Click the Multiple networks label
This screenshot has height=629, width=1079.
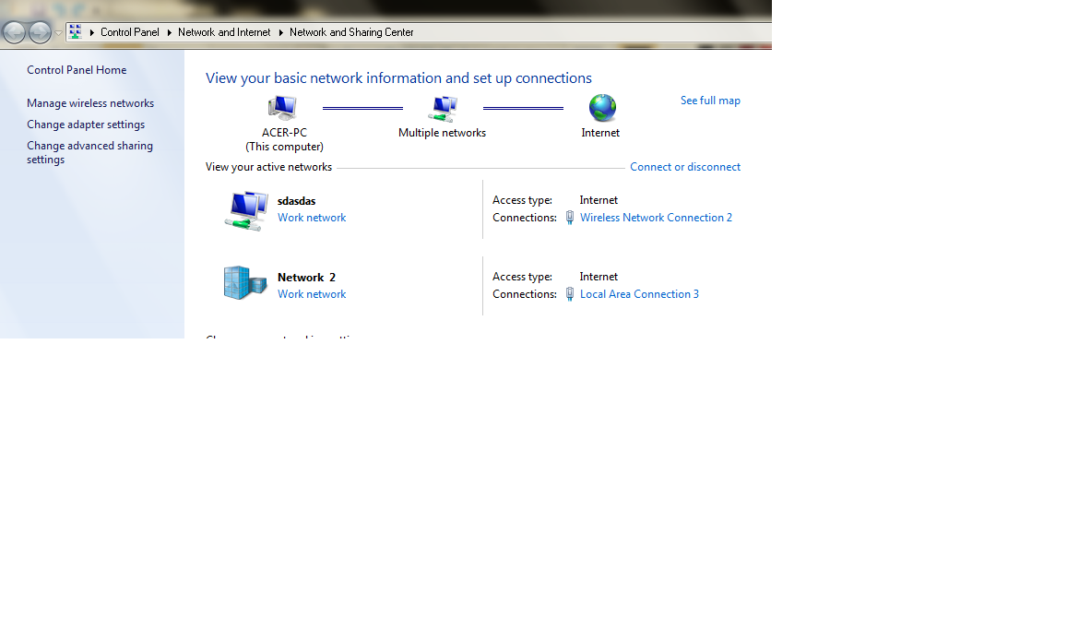(442, 133)
